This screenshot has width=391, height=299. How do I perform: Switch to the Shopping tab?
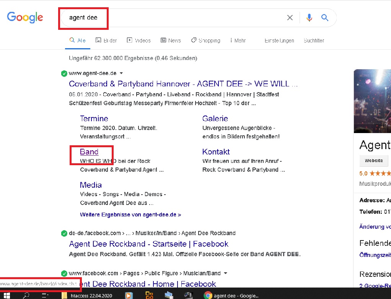pos(206,41)
